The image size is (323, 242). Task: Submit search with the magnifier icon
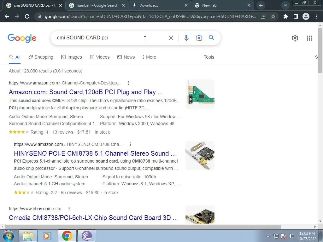point(211,38)
